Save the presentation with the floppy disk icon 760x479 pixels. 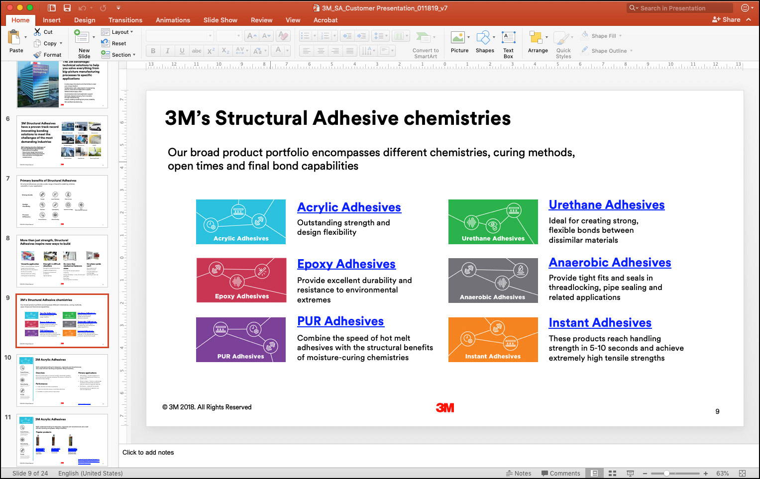(x=67, y=8)
